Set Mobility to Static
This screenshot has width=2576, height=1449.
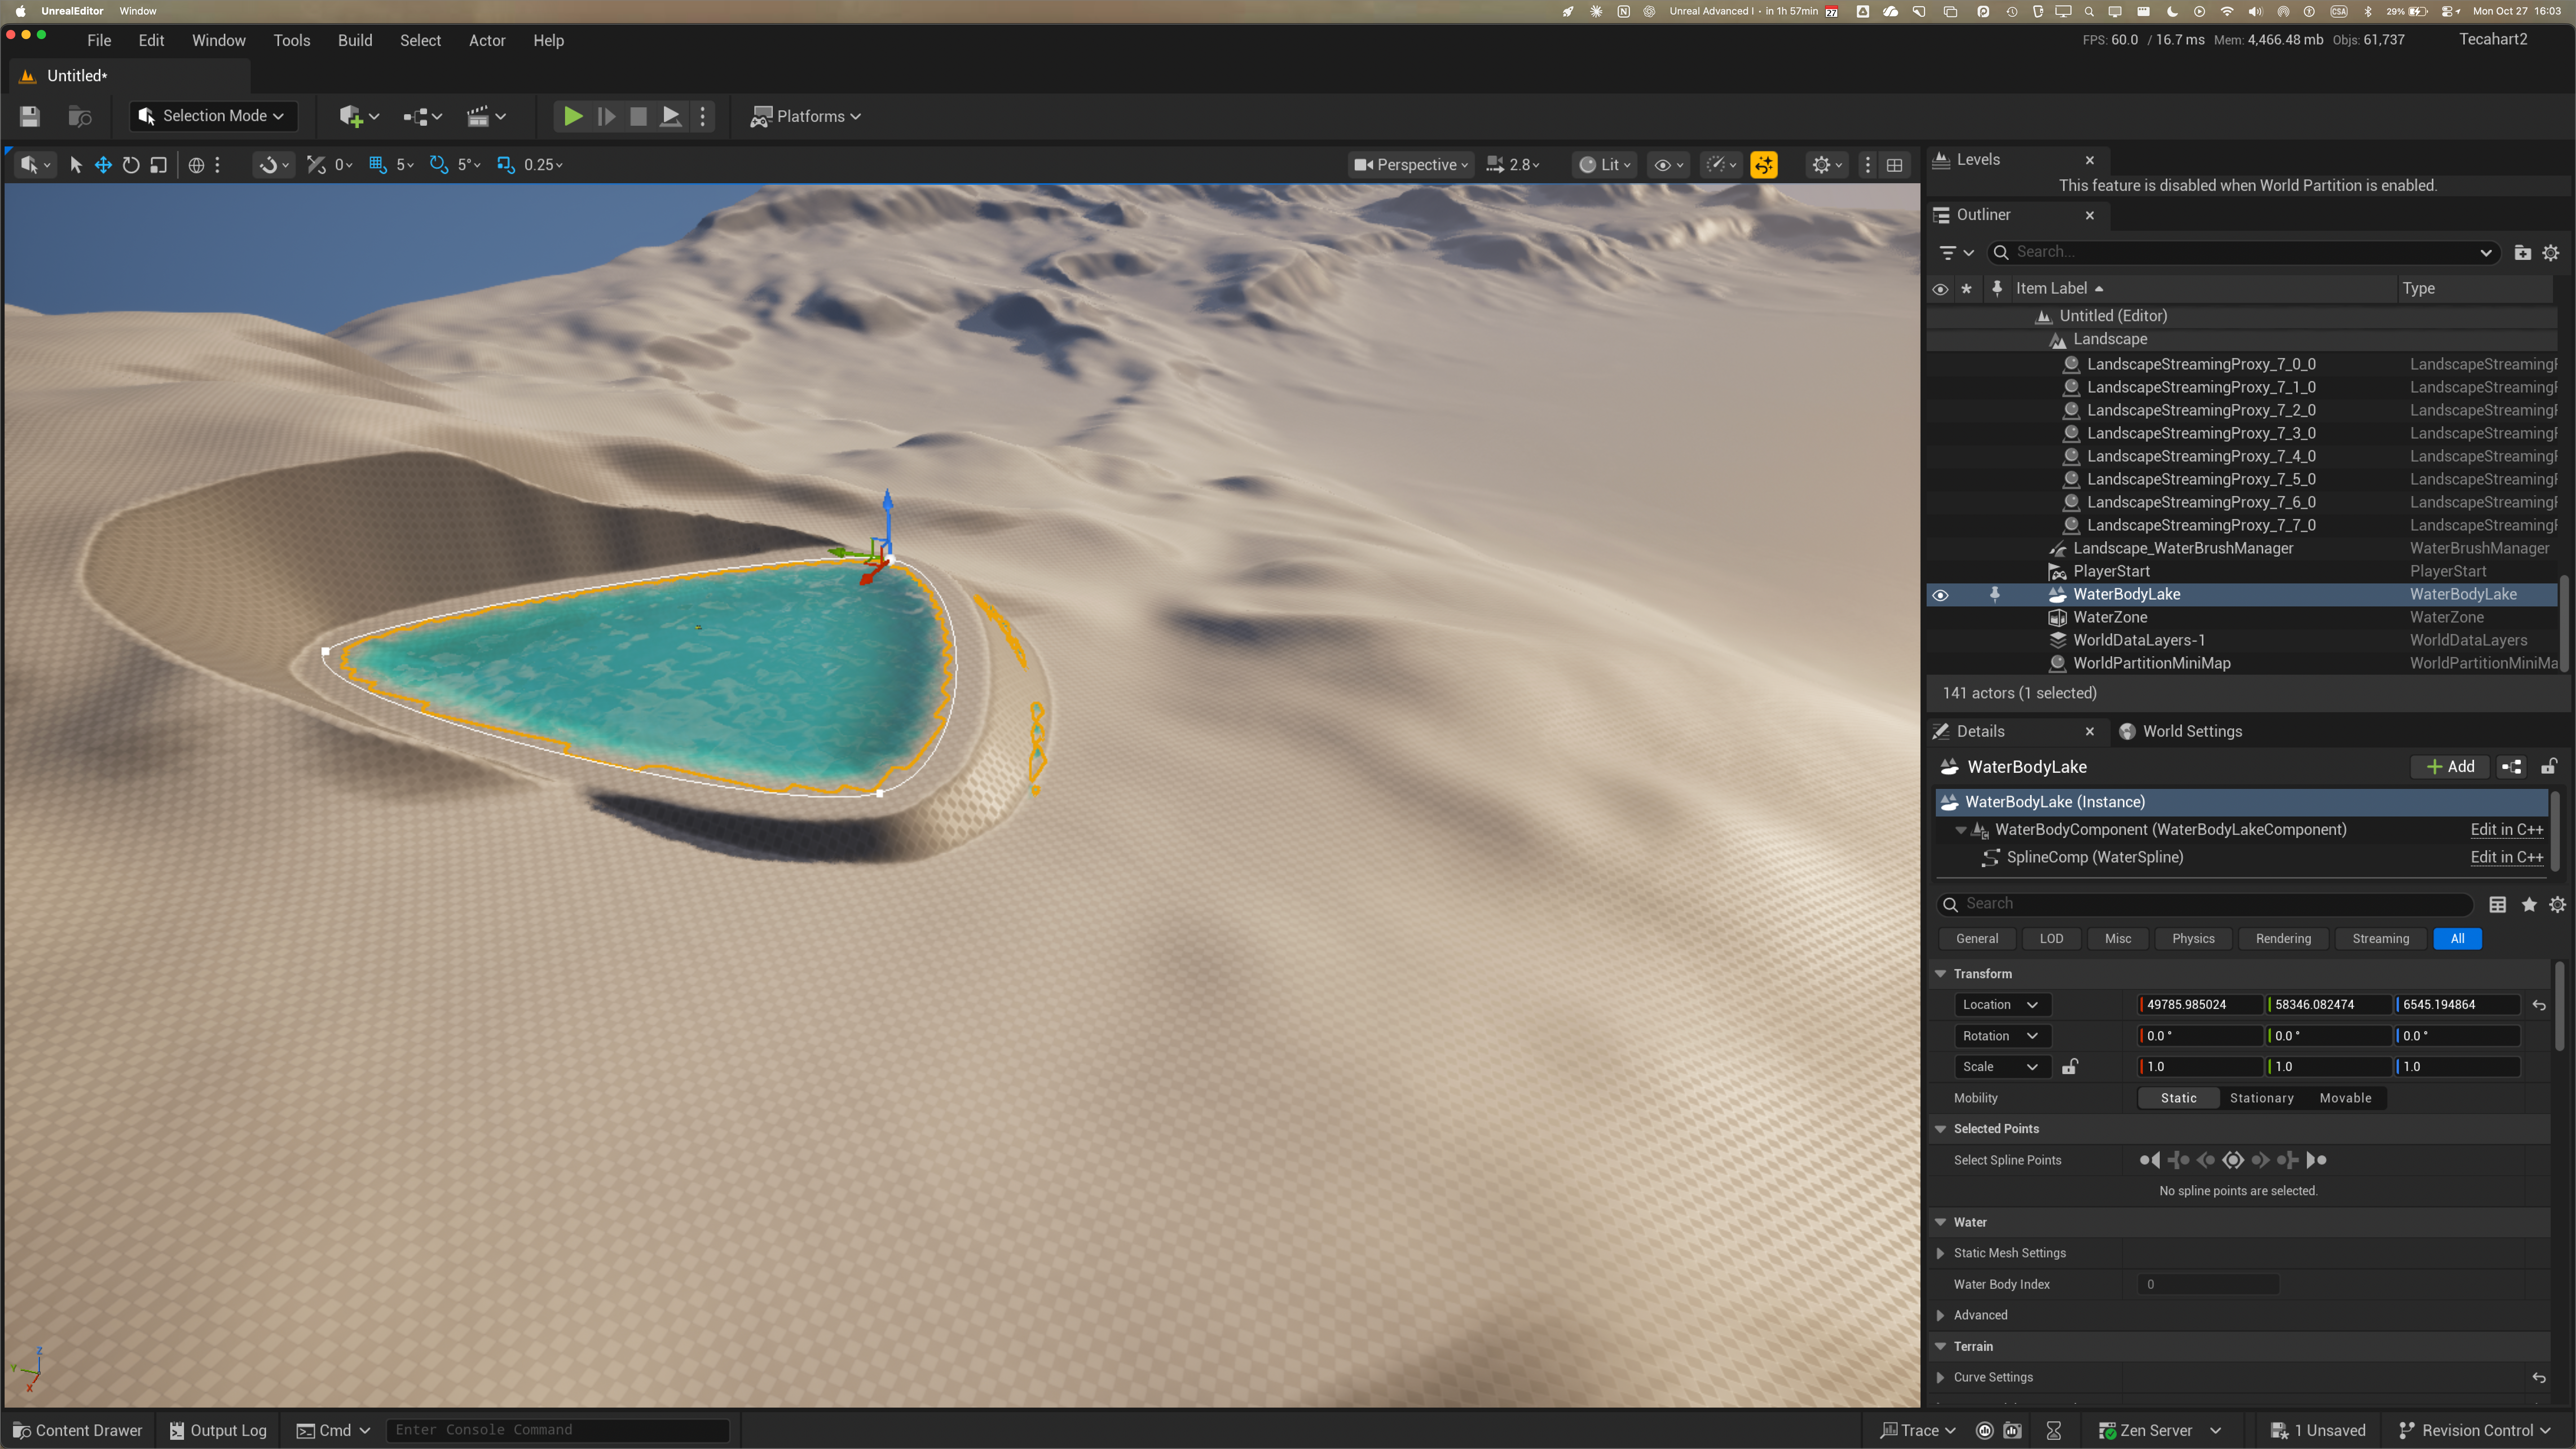(x=2179, y=1098)
